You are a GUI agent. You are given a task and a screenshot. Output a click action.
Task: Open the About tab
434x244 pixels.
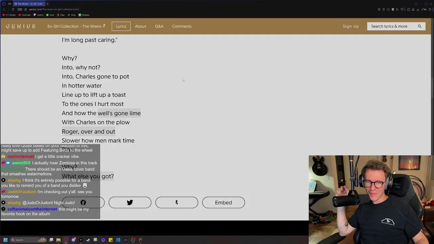click(x=140, y=26)
